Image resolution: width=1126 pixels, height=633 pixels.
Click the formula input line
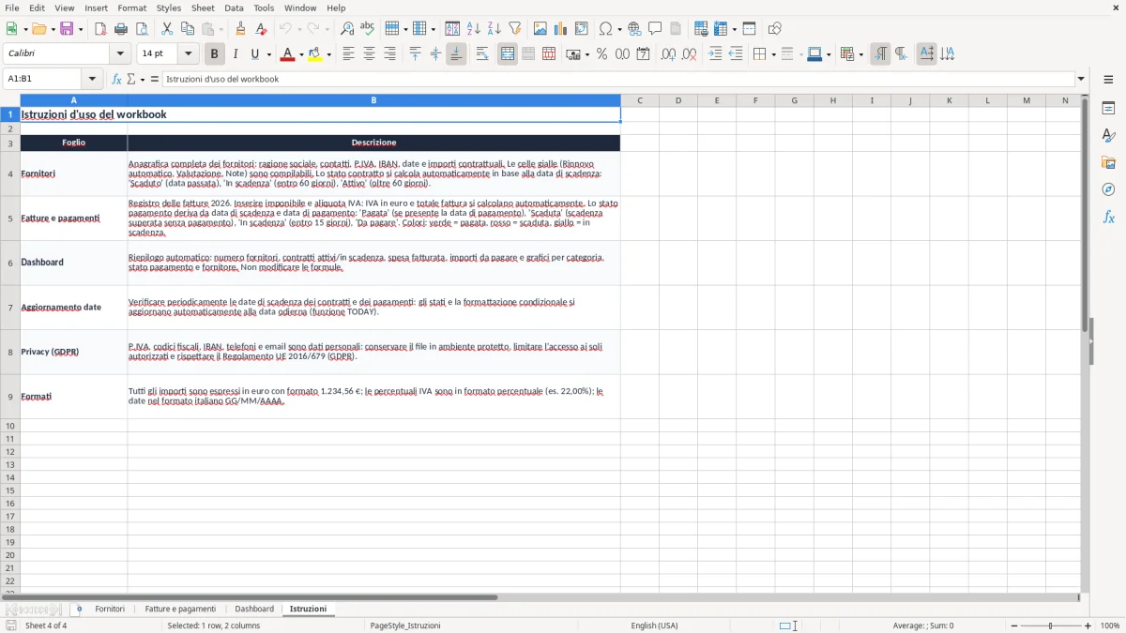[x=618, y=79]
